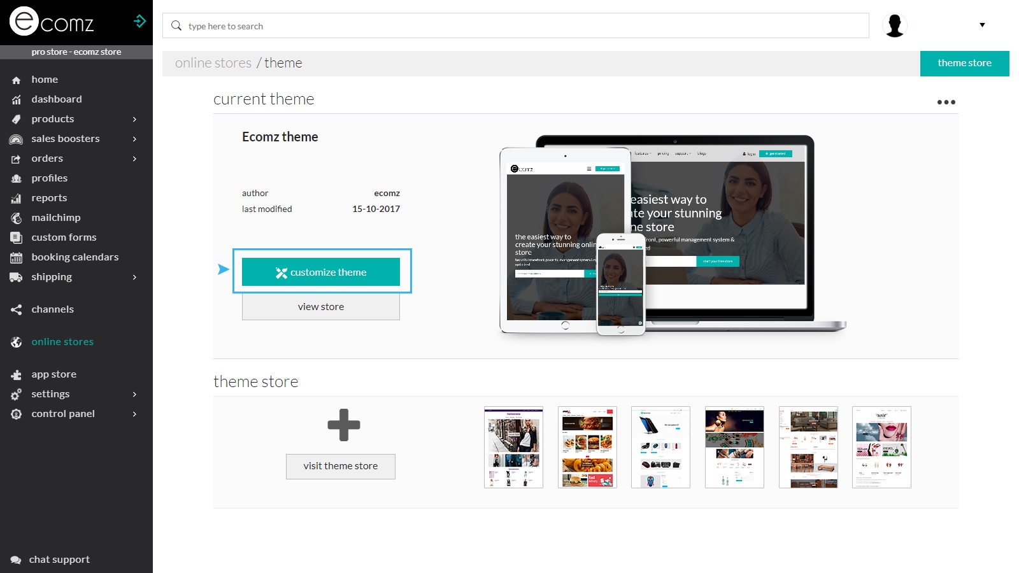Click the sales boosters gauge icon
The height and width of the screenshot is (573, 1019).
point(17,139)
